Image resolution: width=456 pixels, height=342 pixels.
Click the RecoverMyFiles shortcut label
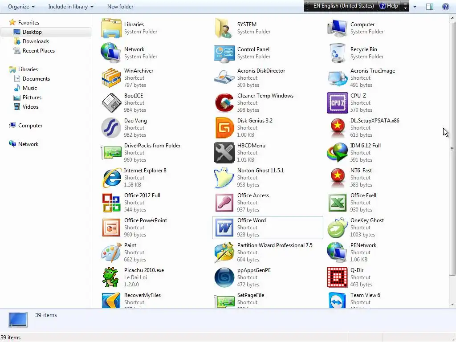pyautogui.click(x=142, y=295)
